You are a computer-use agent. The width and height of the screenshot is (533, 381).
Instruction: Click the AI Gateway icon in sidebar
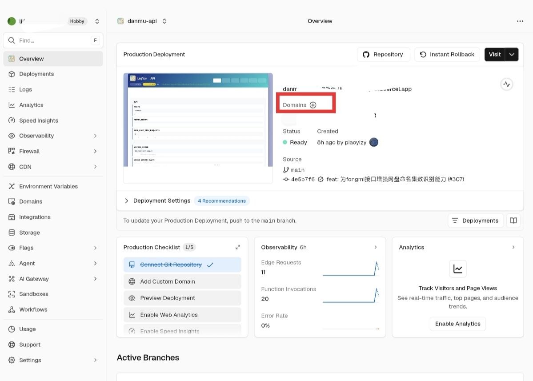[12, 279]
